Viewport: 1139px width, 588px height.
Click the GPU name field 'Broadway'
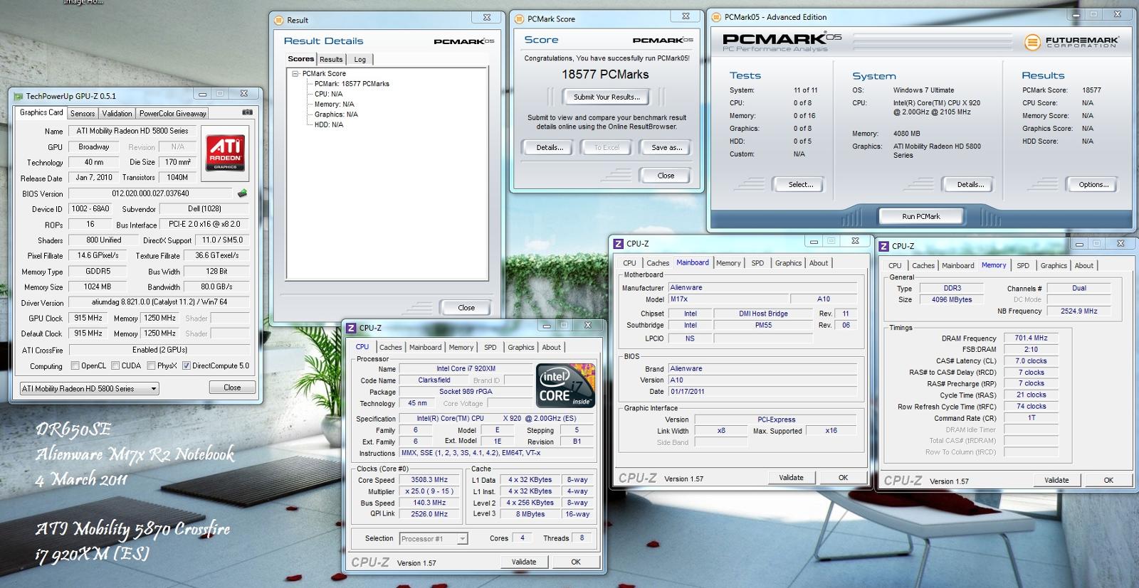click(94, 147)
